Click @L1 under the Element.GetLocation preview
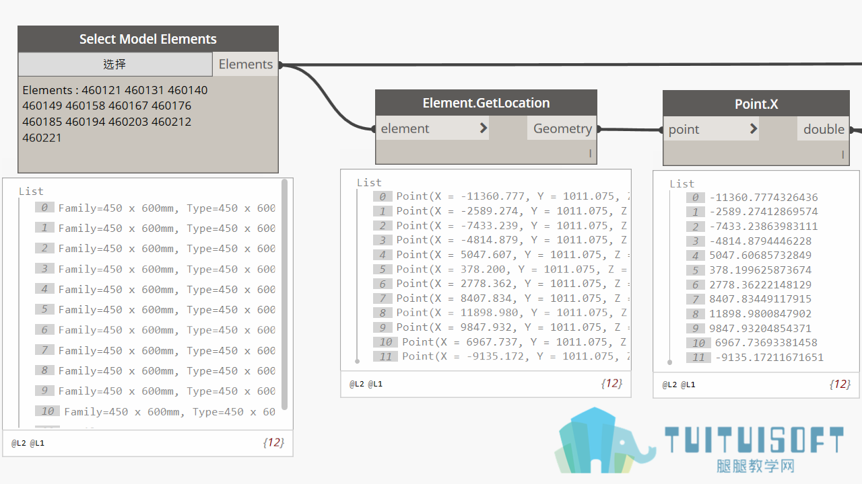 (375, 384)
